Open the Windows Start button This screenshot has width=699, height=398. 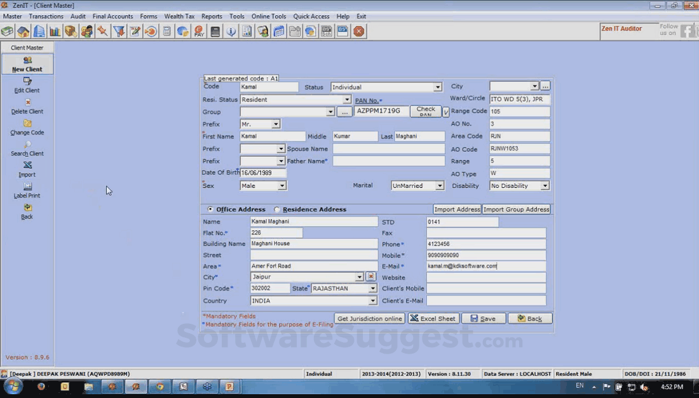coord(13,387)
